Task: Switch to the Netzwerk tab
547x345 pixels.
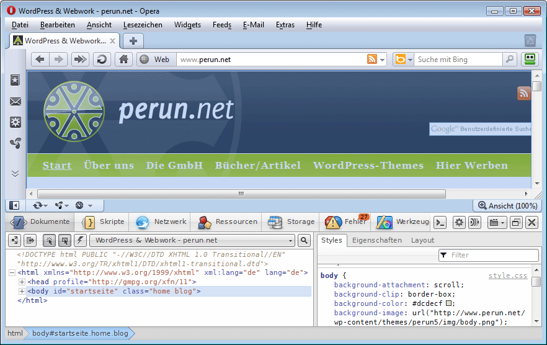Action: [x=161, y=222]
